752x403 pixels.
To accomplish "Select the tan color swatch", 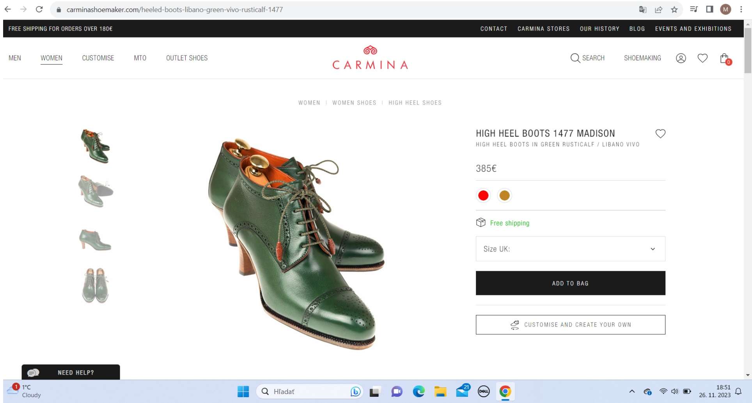I will click(504, 195).
